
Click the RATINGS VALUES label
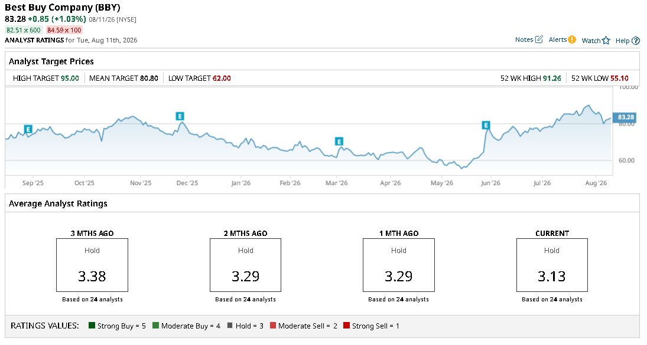click(44, 326)
